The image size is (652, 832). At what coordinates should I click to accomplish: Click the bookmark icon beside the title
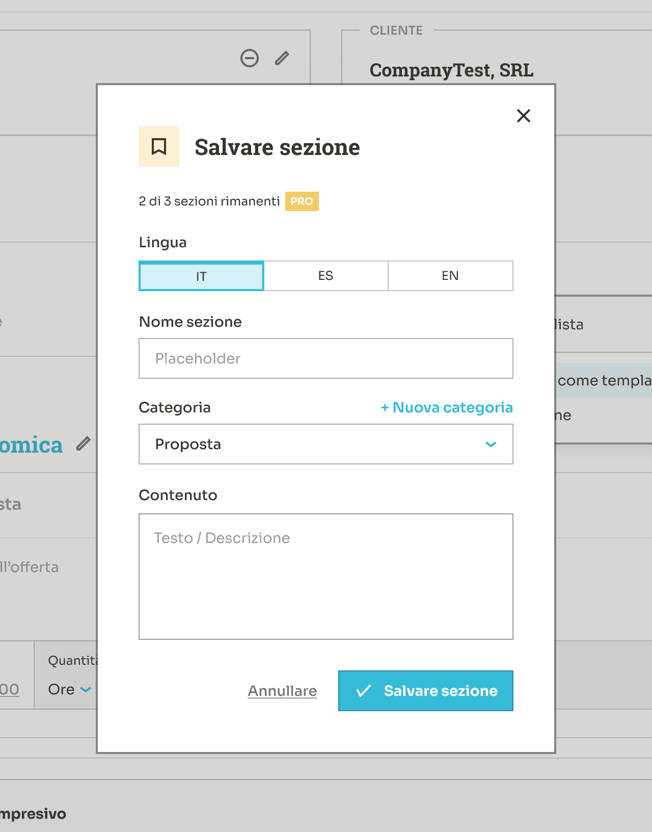(159, 146)
